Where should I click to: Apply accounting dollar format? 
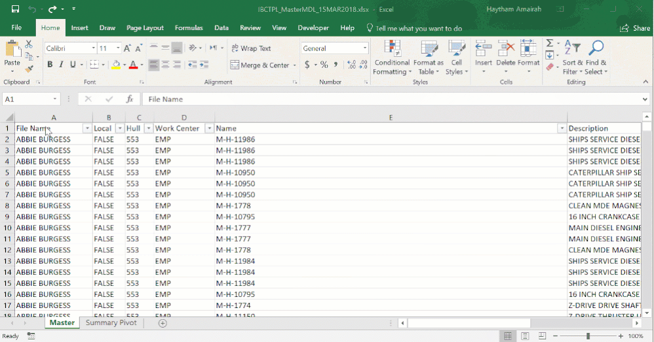coord(307,65)
